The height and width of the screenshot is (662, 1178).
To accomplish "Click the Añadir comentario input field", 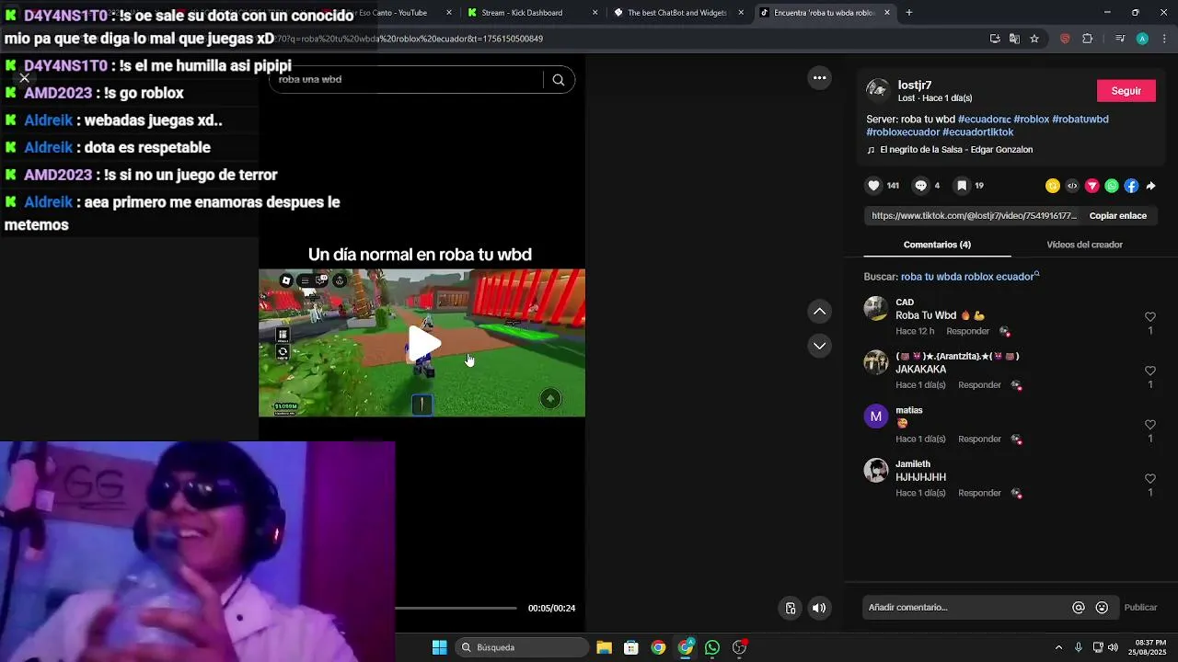I will (965, 607).
